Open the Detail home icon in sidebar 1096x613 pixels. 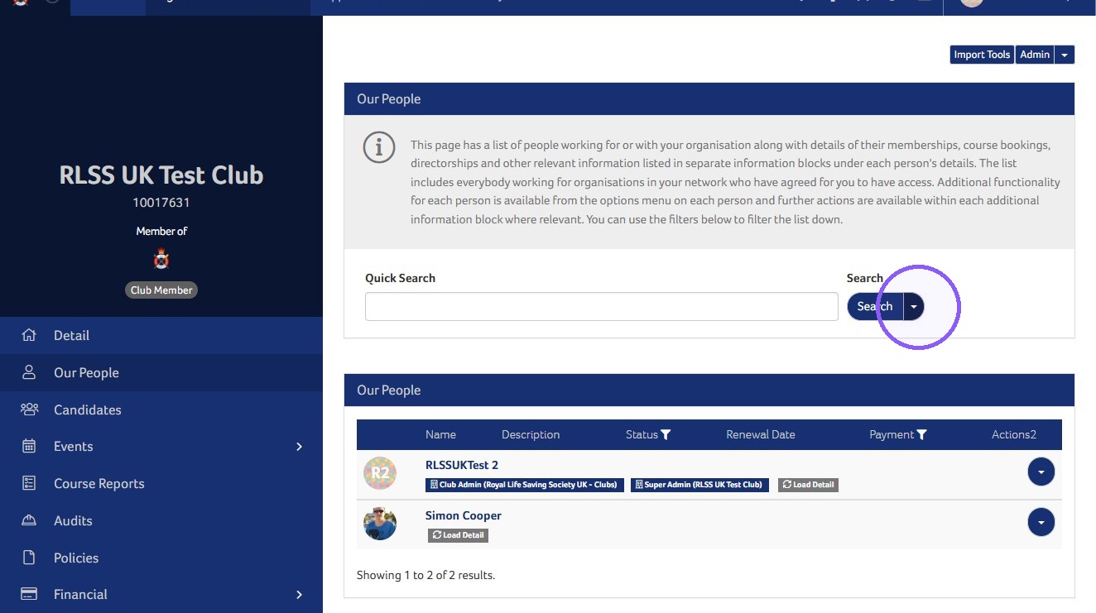pyautogui.click(x=29, y=335)
